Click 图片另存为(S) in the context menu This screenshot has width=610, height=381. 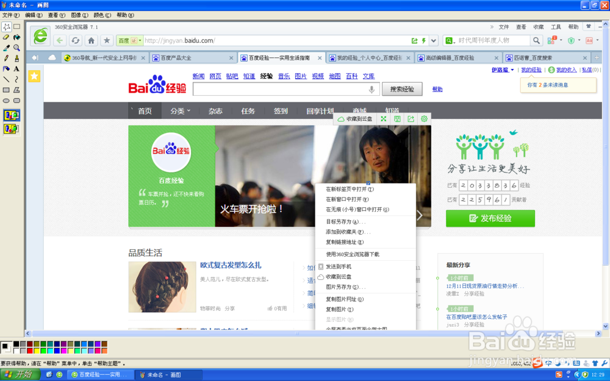click(345, 287)
